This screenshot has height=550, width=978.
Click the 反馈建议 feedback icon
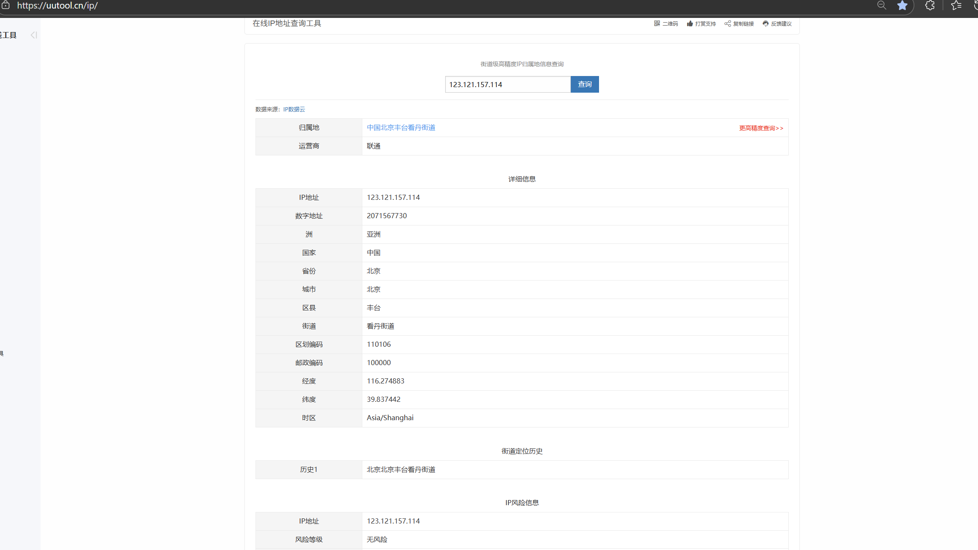click(766, 23)
